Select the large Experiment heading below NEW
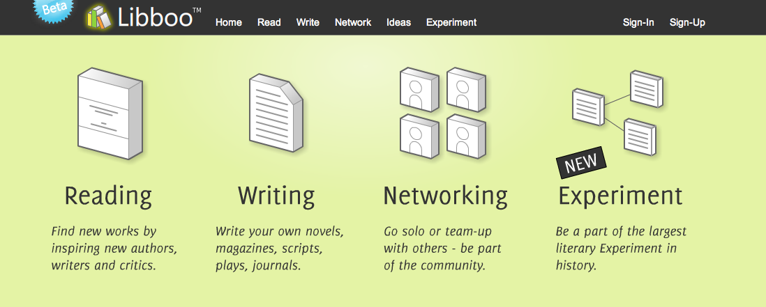This screenshot has width=766, height=307. pyautogui.click(x=620, y=196)
